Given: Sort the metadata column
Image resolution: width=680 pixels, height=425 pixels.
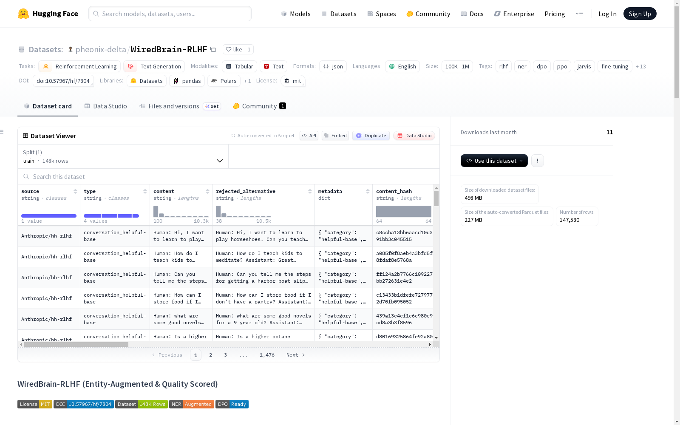Looking at the screenshot, I should [368, 191].
